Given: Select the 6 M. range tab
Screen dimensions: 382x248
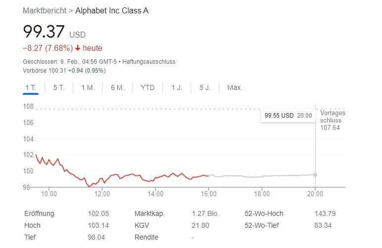Looking at the screenshot, I should tap(117, 87).
